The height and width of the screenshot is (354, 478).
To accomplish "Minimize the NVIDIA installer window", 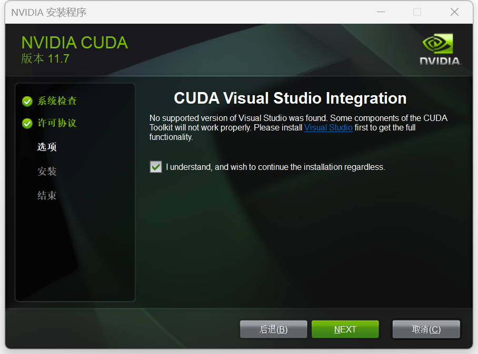I will point(381,12).
